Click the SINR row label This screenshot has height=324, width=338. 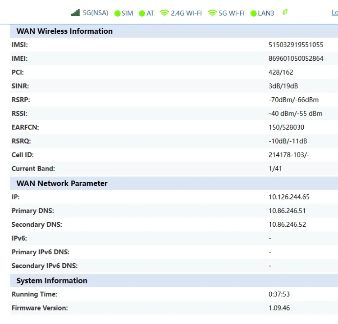(20, 86)
